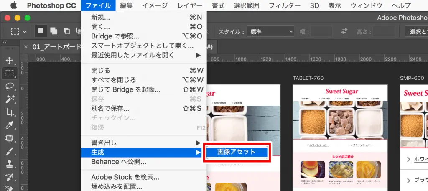Select the Magic Wand tool
The image size is (428, 191).
point(10,99)
